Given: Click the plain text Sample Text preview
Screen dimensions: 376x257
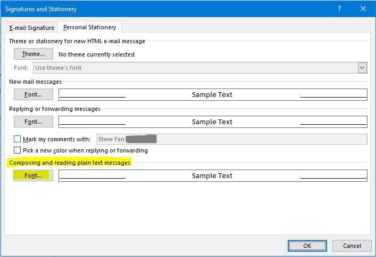Looking at the screenshot, I should pos(212,175).
